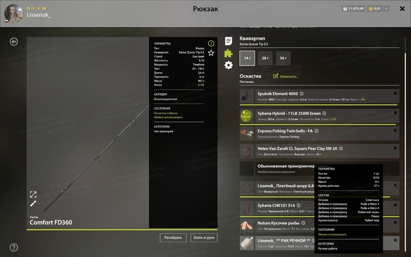Click the Взять в руки button

[x=204, y=238]
